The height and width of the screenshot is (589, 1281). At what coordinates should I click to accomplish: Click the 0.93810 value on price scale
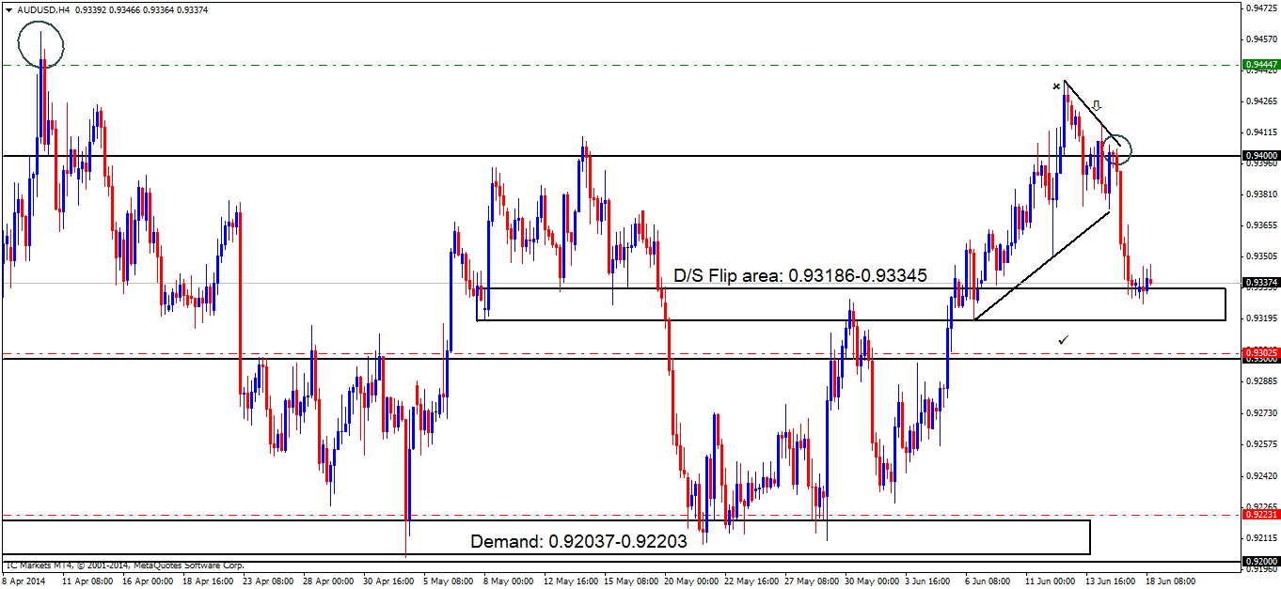pyautogui.click(x=1261, y=194)
